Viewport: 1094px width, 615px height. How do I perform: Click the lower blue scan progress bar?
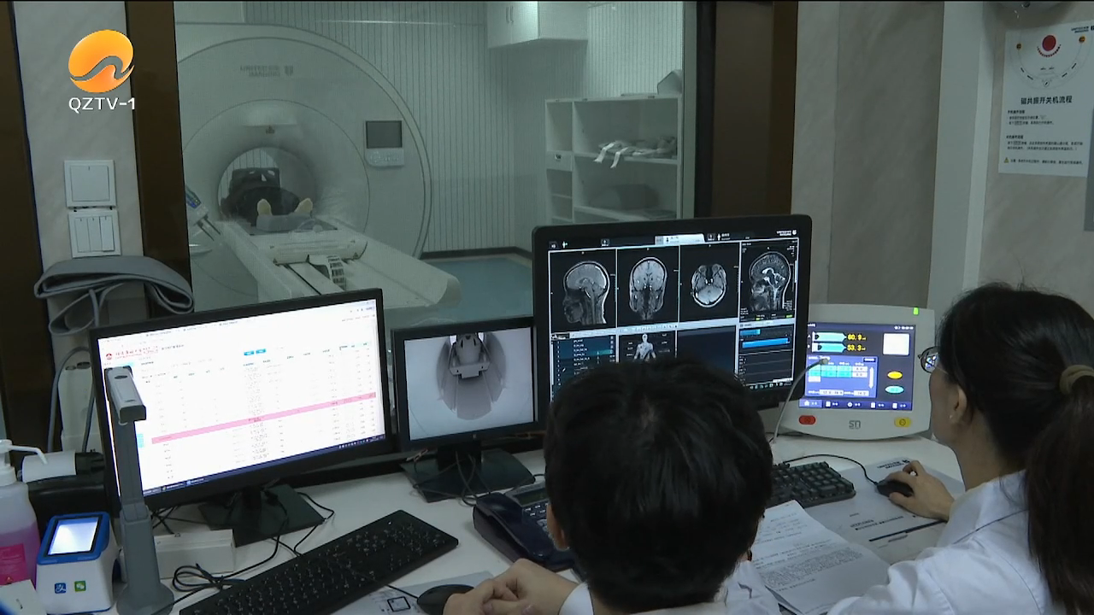pyautogui.click(x=765, y=343)
